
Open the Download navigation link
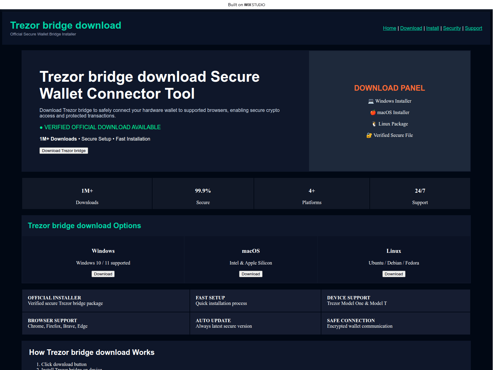tap(411, 28)
